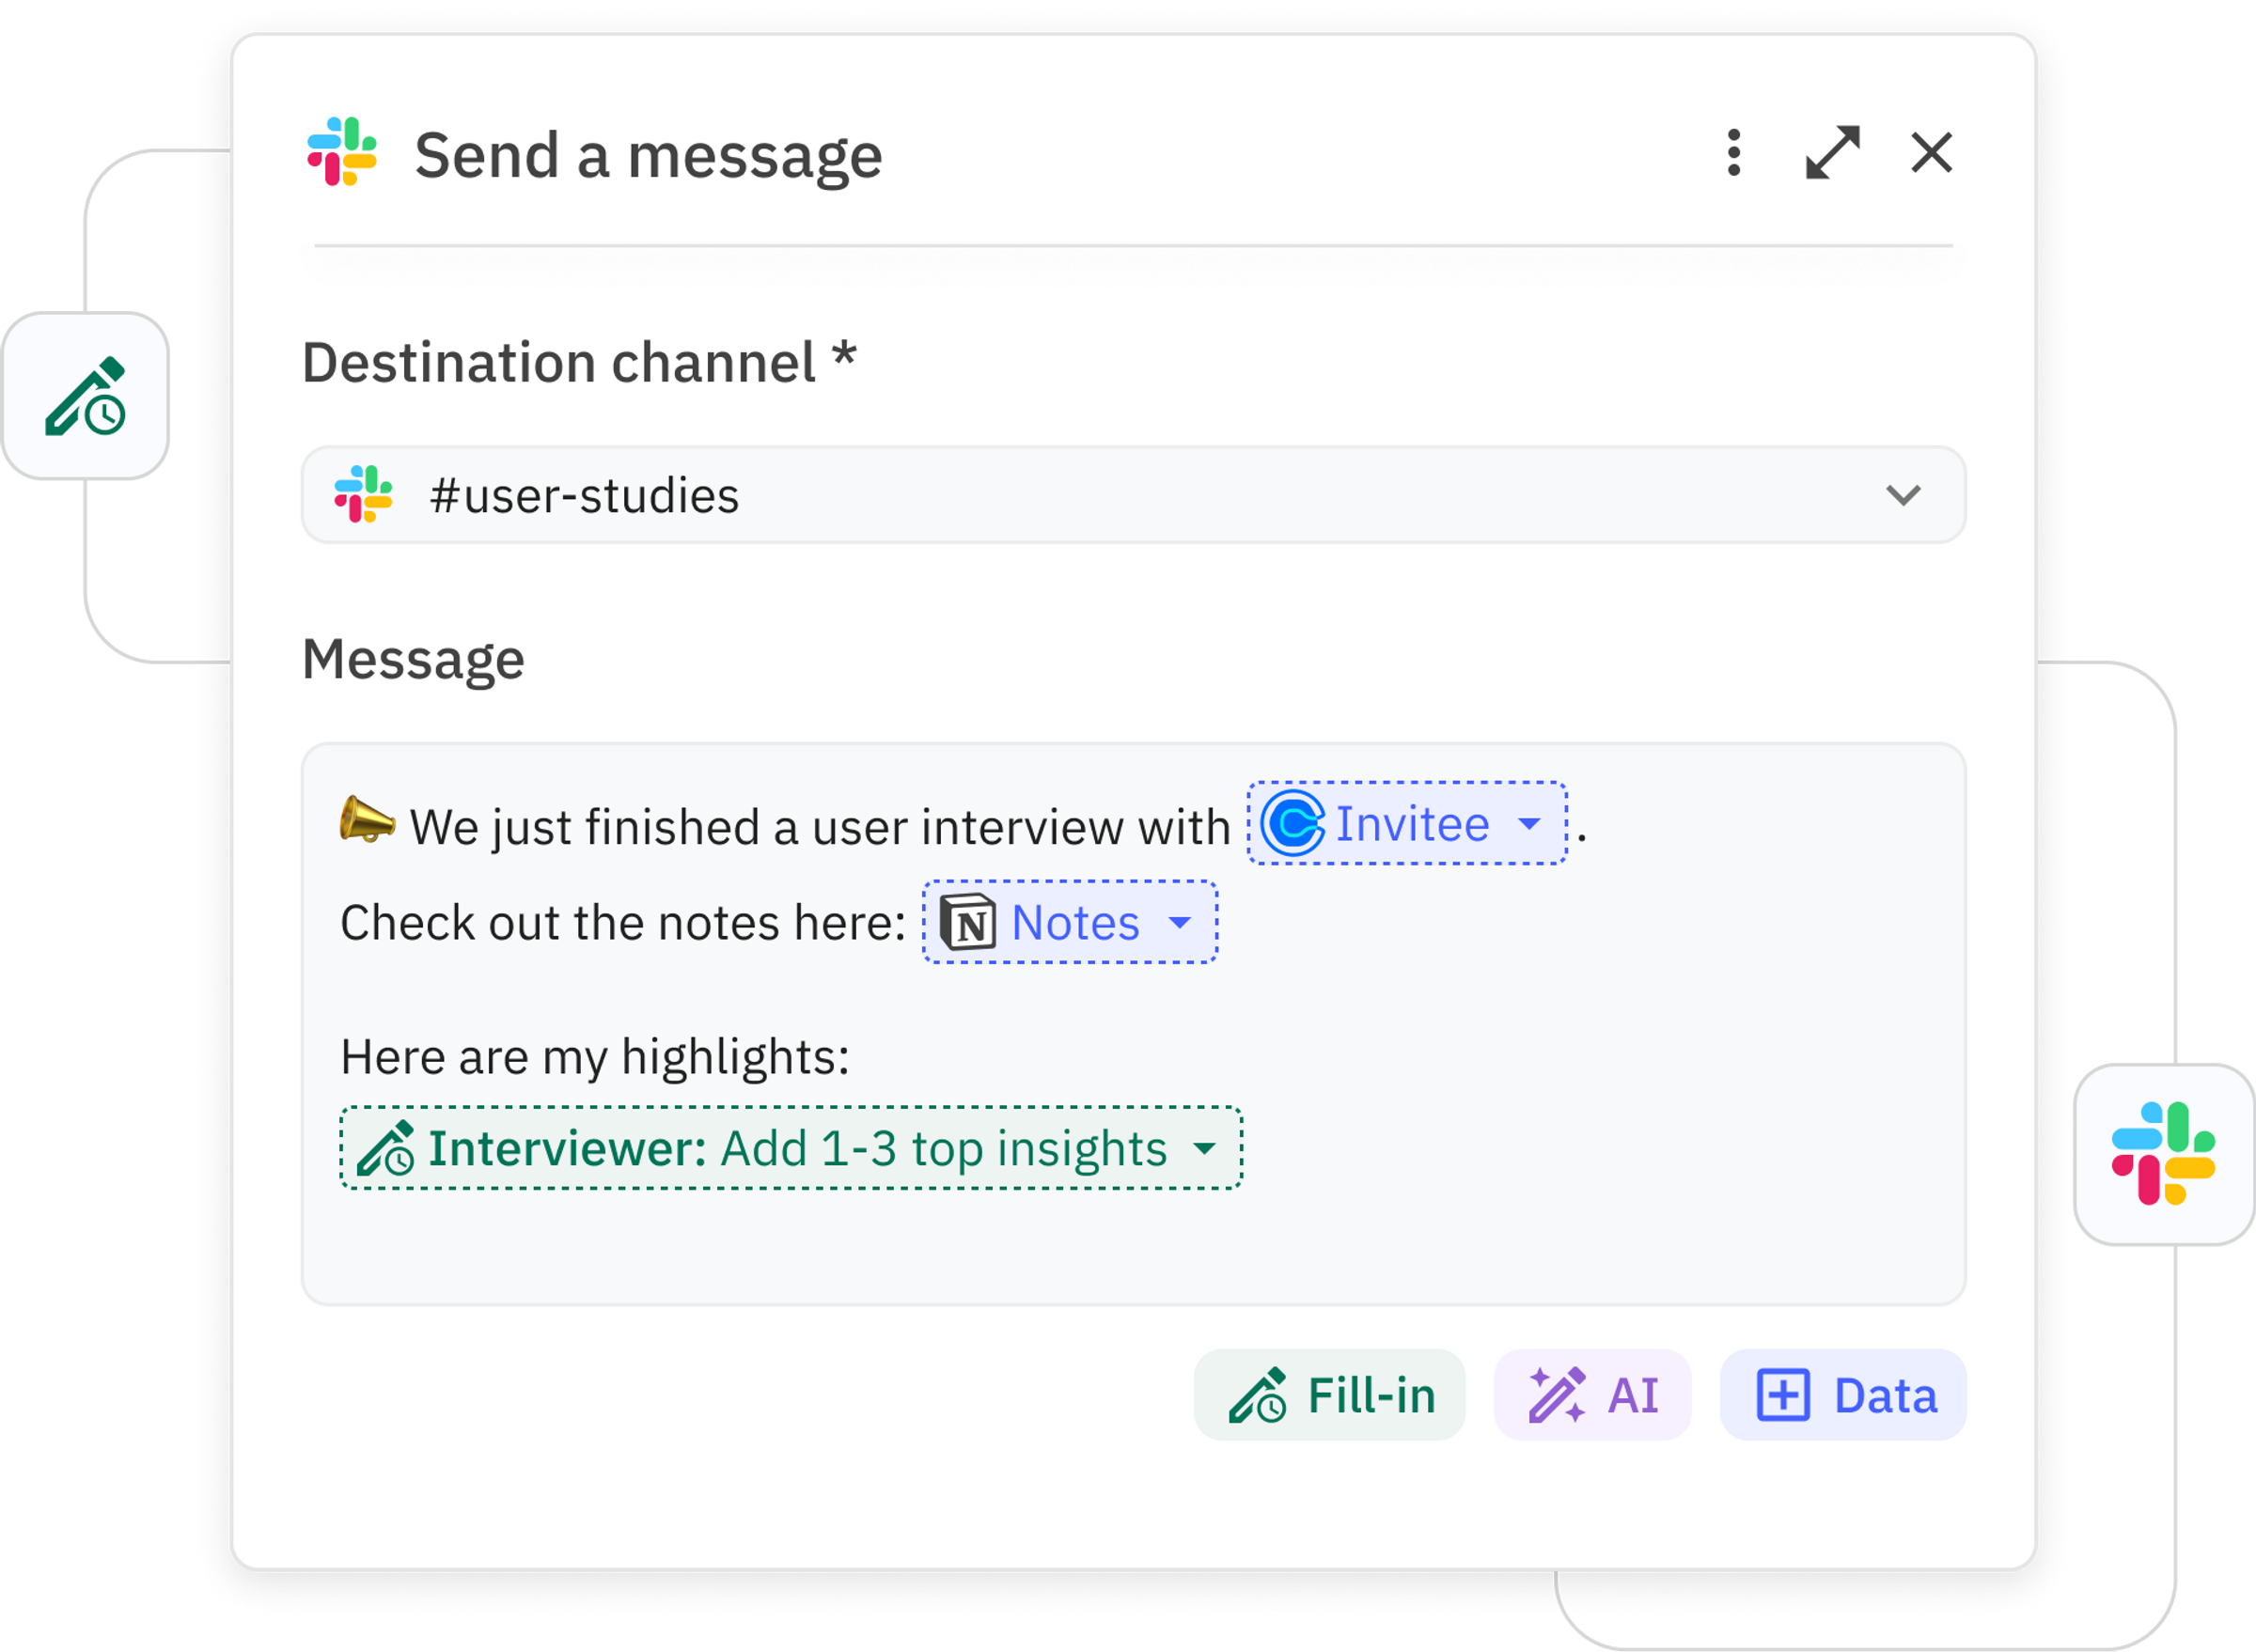The image size is (2256, 1652).
Task: Insert an AI field
Action: tap(1592, 1395)
